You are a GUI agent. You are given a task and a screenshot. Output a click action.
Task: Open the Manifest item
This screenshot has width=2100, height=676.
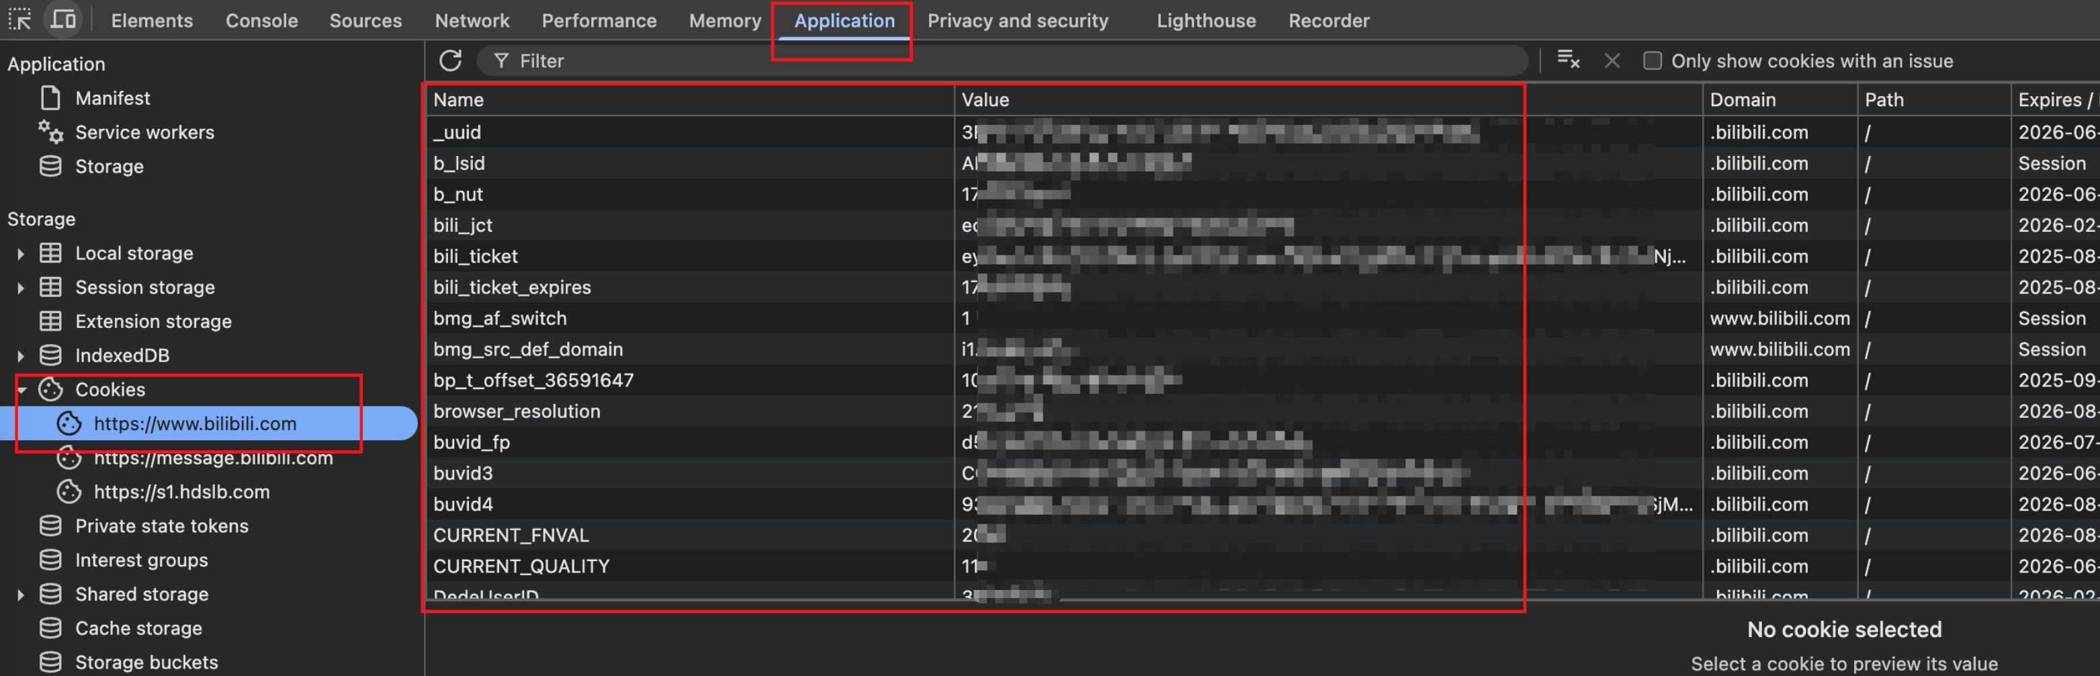coord(112,98)
